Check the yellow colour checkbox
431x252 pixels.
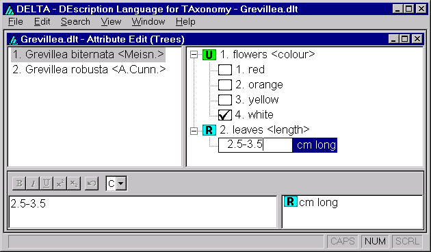[225, 100]
